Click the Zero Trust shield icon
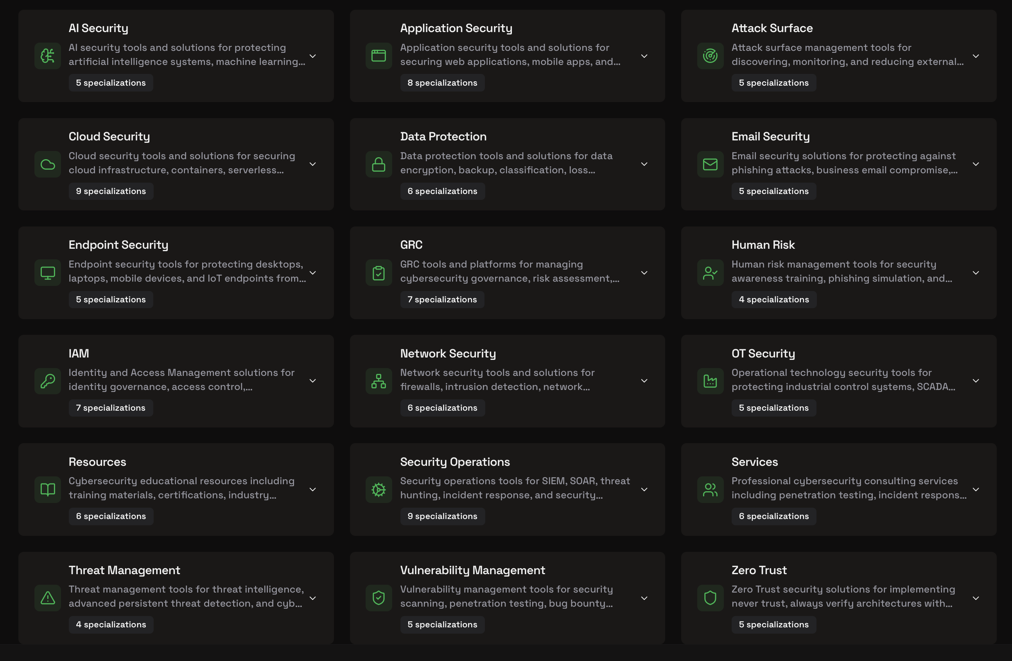The image size is (1012, 661). click(x=710, y=598)
